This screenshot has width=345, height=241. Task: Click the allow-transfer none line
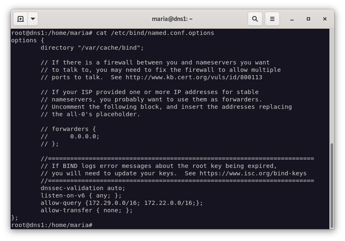click(x=87, y=210)
